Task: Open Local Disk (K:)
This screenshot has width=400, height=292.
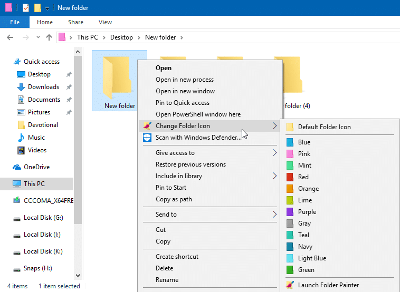Action: tap(38, 251)
